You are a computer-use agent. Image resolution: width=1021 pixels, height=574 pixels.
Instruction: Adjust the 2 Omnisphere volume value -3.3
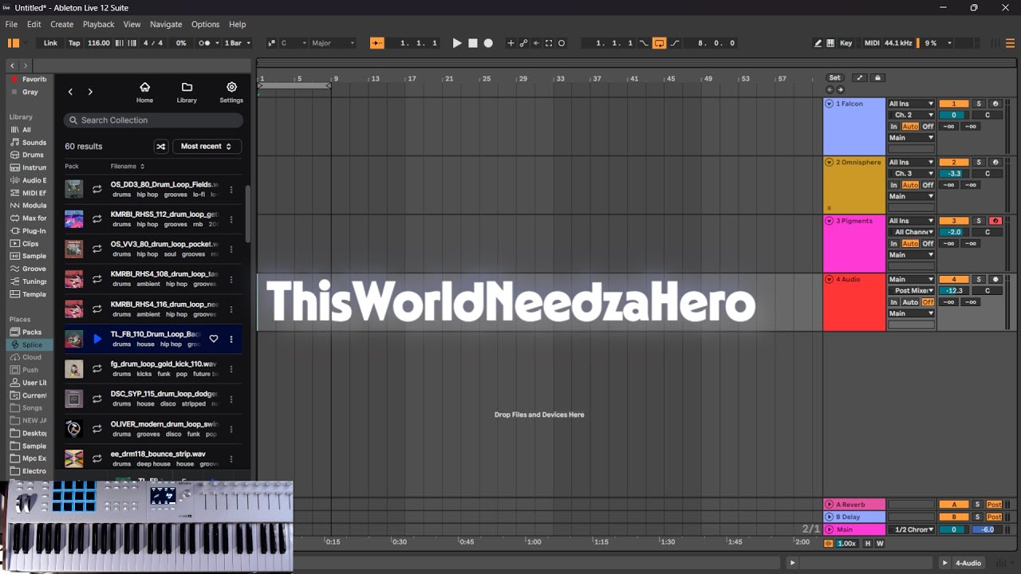click(954, 174)
